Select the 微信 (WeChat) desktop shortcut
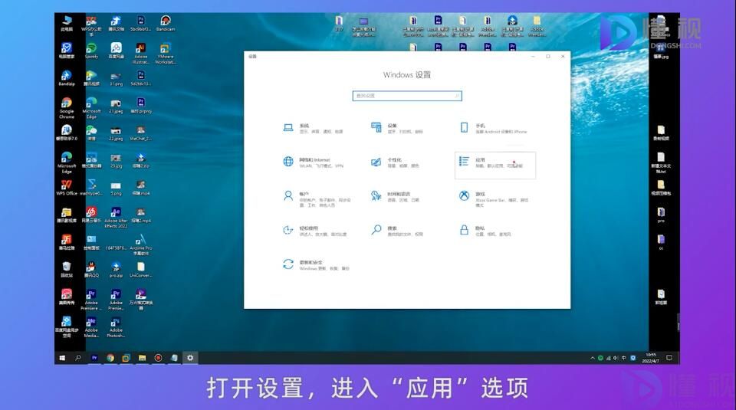The image size is (736, 410). click(x=91, y=133)
